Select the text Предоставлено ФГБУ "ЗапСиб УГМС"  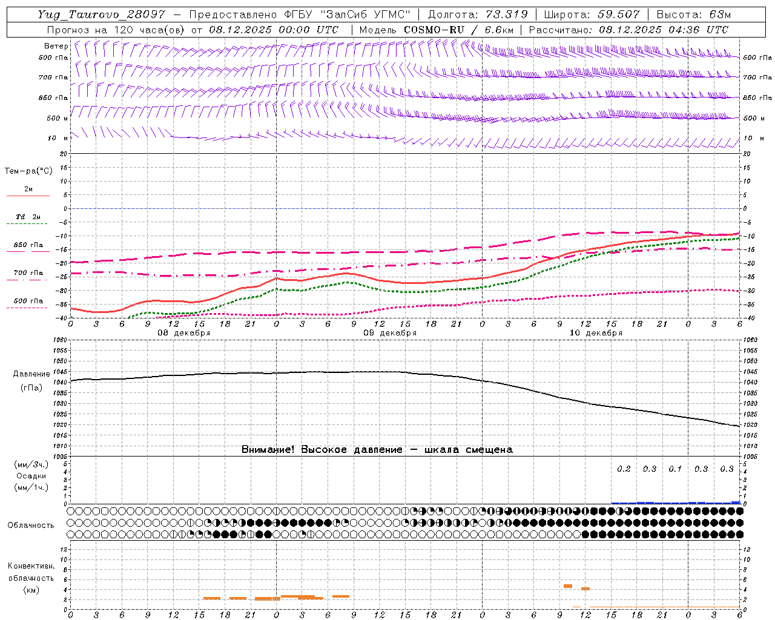pyautogui.click(x=300, y=15)
